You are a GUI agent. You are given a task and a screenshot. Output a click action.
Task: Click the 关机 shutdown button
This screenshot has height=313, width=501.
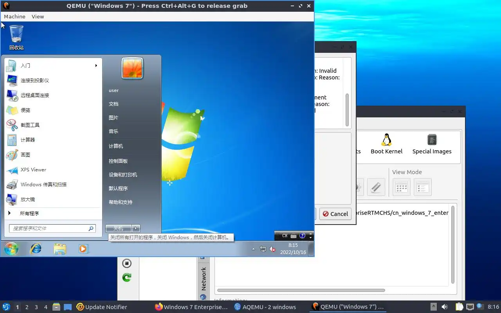click(x=118, y=228)
